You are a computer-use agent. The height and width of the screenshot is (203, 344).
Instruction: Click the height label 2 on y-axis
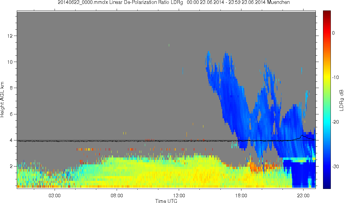click(11, 166)
